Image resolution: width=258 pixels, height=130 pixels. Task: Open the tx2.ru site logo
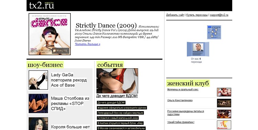point(42,5)
